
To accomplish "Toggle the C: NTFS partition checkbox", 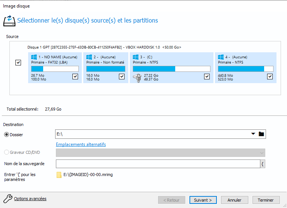I will pos(207,77).
